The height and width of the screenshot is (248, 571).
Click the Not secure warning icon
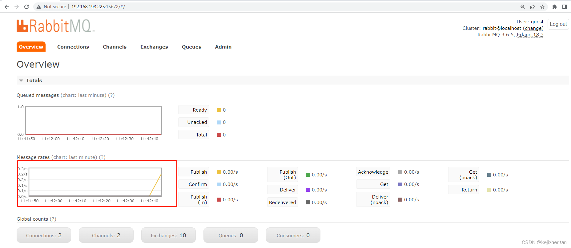click(39, 7)
